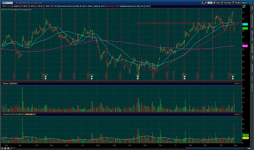This screenshot has width=254, height=150.
Task: Click the WDC 1y D chart label
Action: click(6, 6)
